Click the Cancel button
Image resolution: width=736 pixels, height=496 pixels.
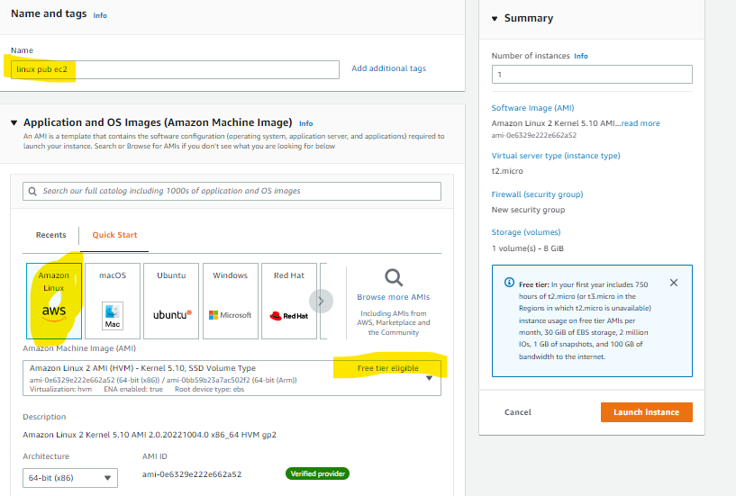click(518, 412)
